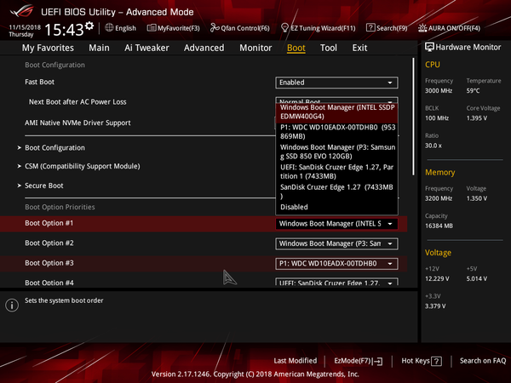Screen dimensions: 511x383
Task: Select the Boot Option #1 row label
Action: [49, 223]
